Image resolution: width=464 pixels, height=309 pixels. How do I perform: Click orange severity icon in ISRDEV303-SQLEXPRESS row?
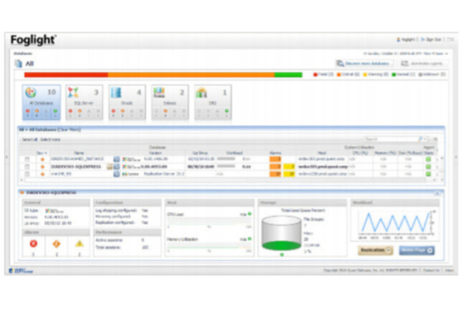[43, 167]
